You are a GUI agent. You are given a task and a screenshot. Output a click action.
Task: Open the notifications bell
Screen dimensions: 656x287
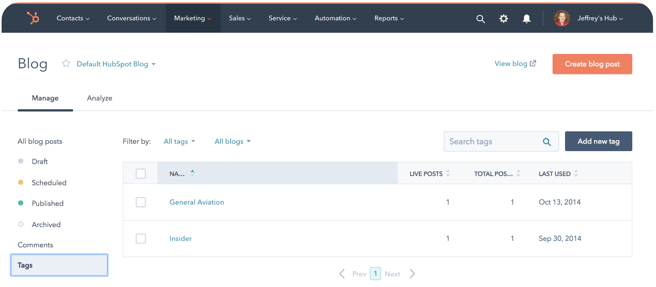[526, 18]
